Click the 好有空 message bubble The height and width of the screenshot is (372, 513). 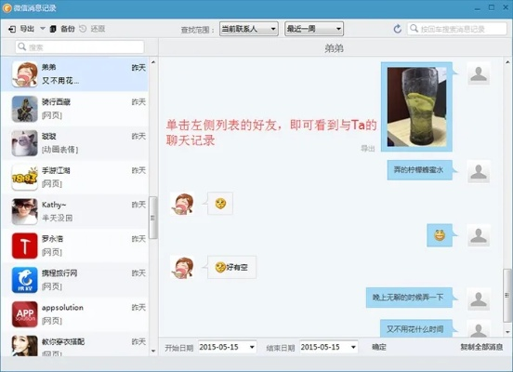232,267
